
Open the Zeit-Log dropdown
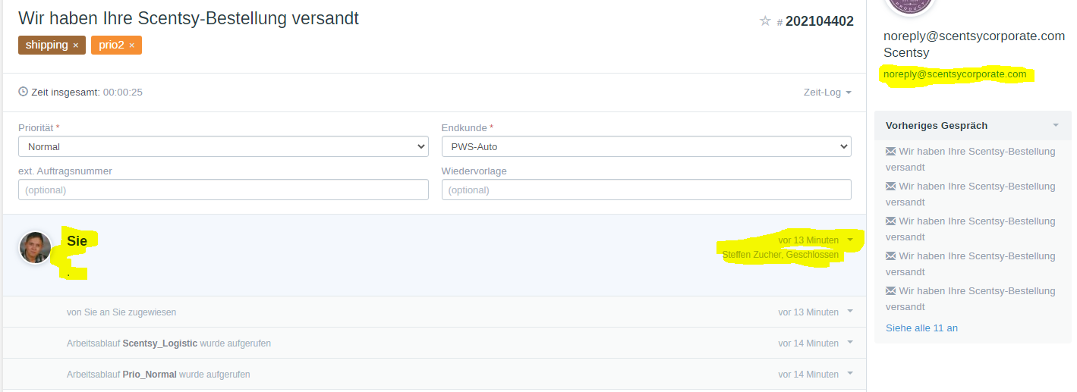[827, 93]
